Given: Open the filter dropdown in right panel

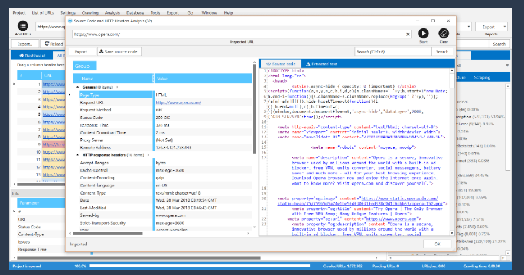Looking at the screenshot, I should [507, 66].
